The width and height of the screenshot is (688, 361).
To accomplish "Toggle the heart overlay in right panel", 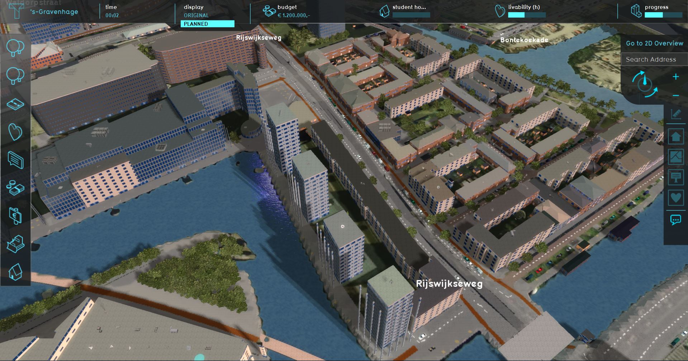I will pos(675,198).
